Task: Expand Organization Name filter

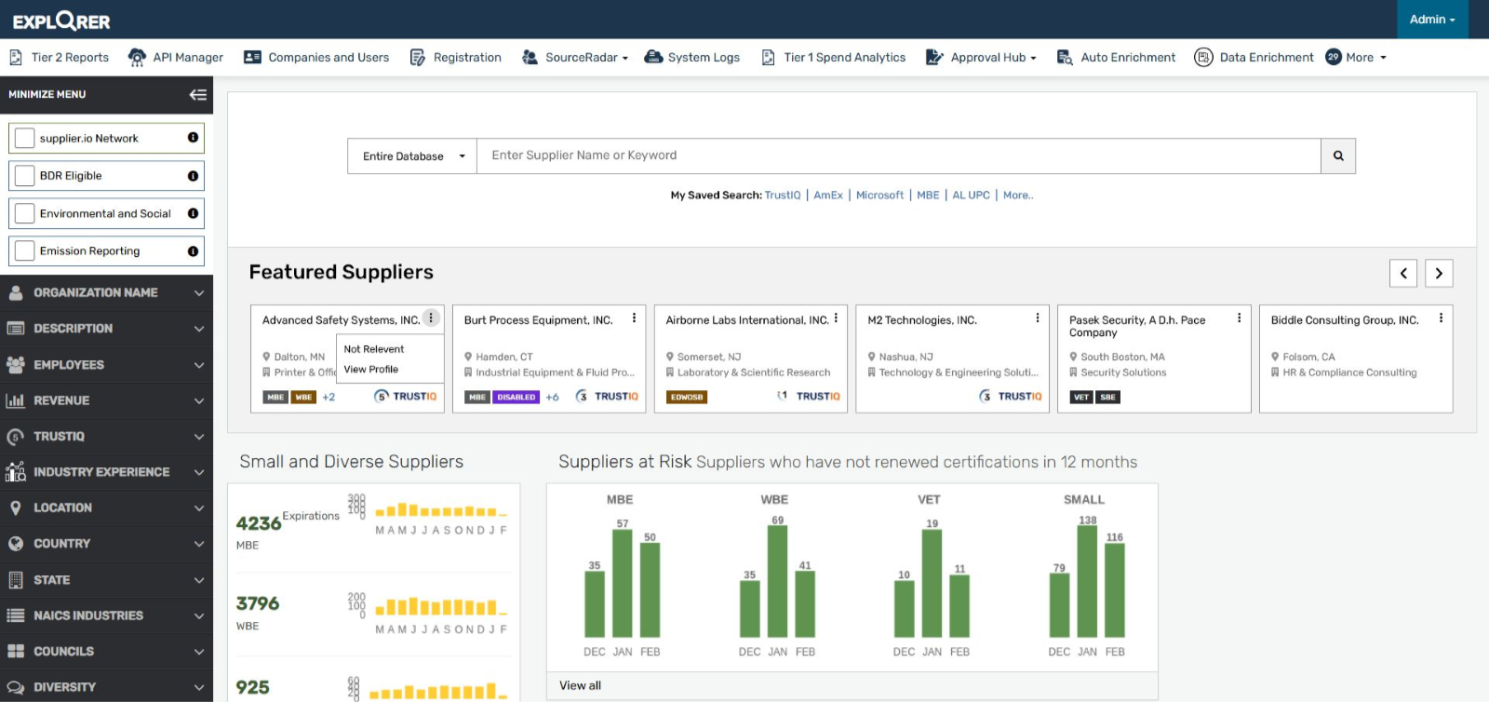Action: point(106,292)
